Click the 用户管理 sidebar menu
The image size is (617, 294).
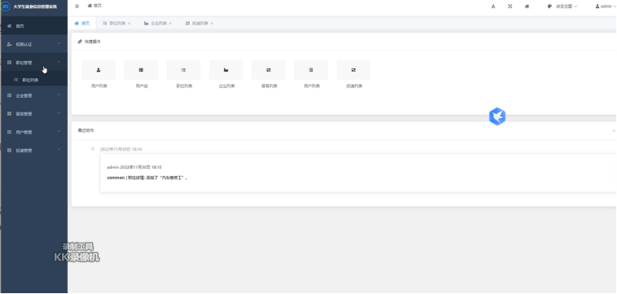[34, 132]
